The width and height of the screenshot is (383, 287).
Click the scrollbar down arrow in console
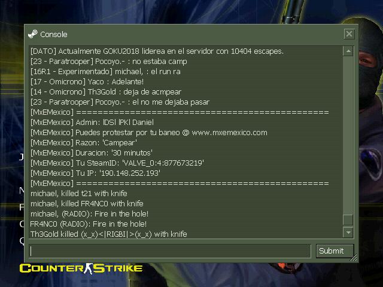pyautogui.click(x=348, y=233)
